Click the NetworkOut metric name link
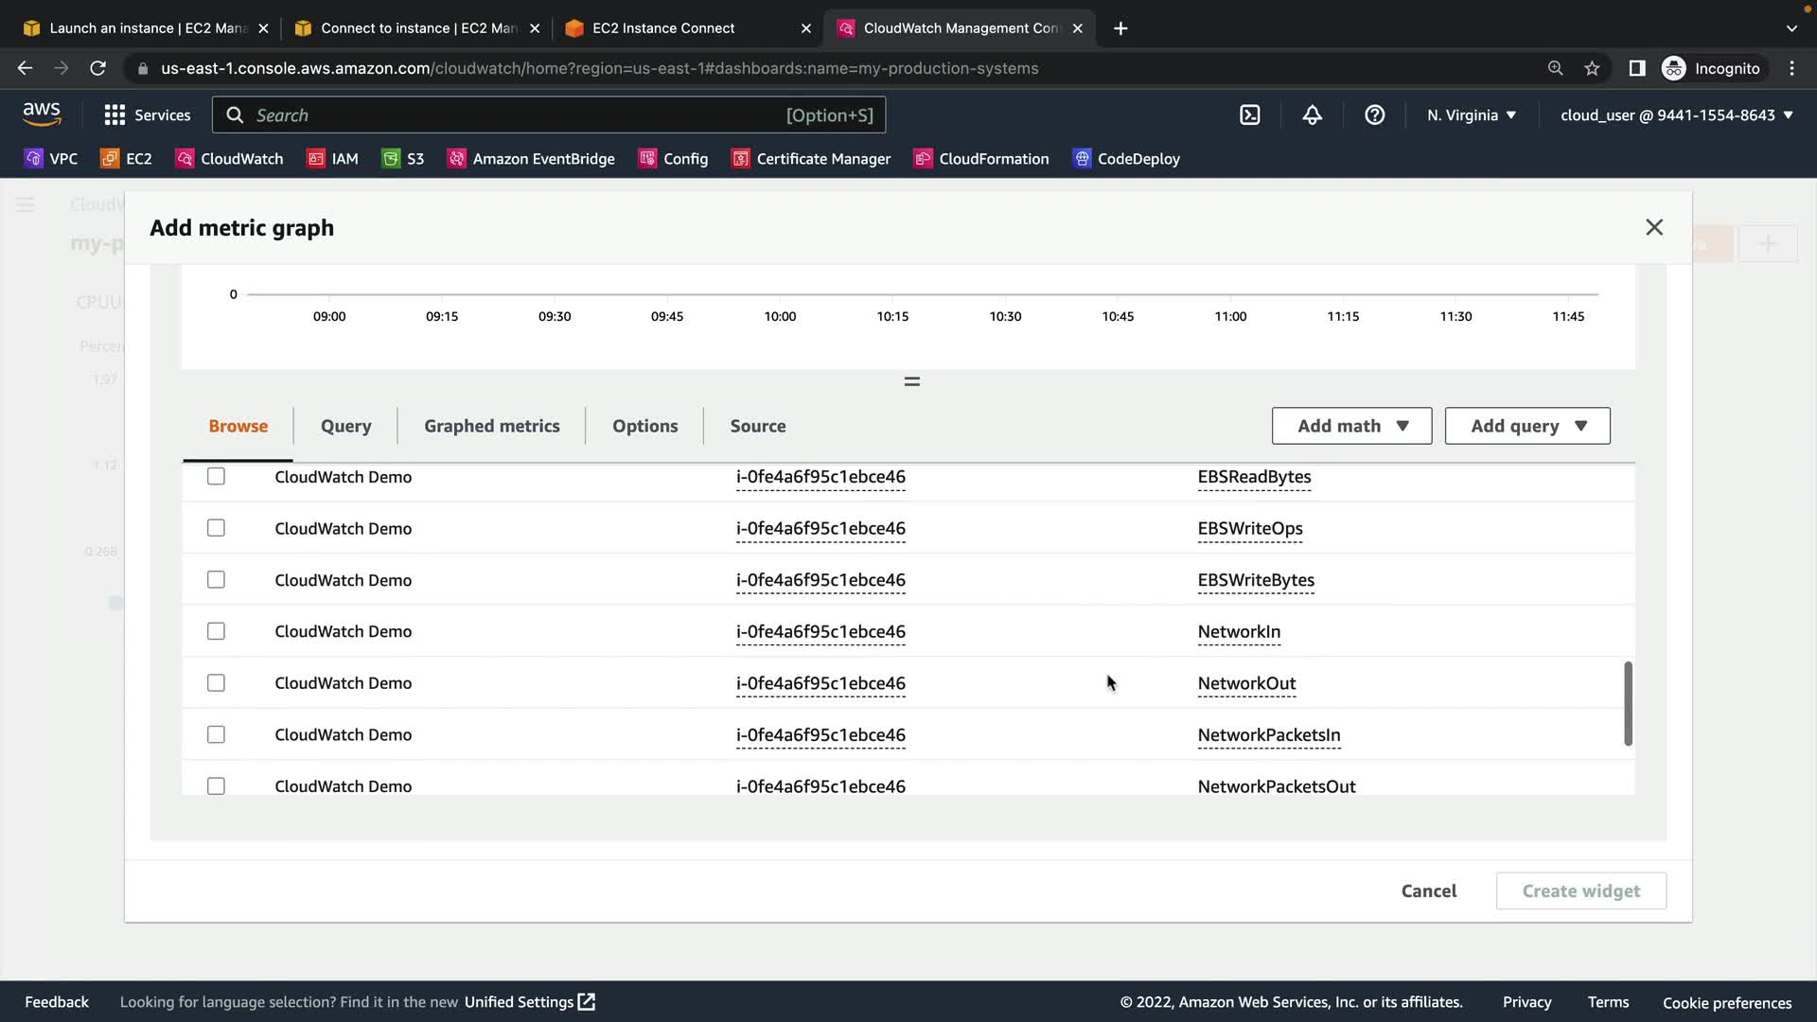The width and height of the screenshot is (1817, 1022). [1246, 683]
